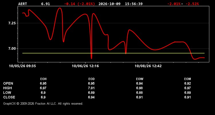
Task: Click the EOW column header
Action: coord(140,79)
